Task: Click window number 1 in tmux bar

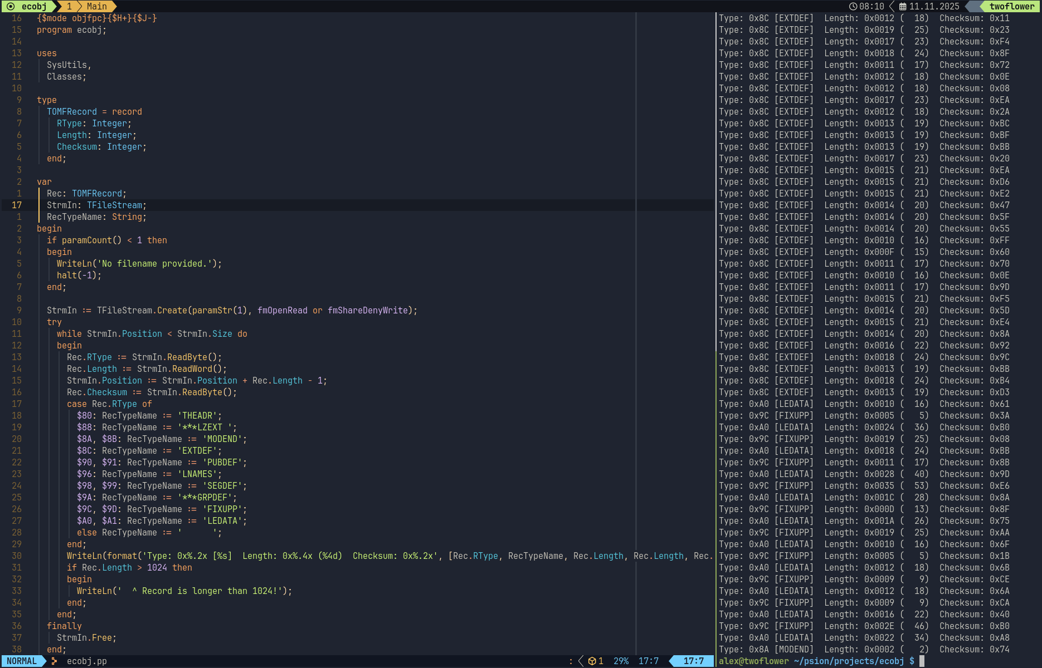Action: (69, 6)
